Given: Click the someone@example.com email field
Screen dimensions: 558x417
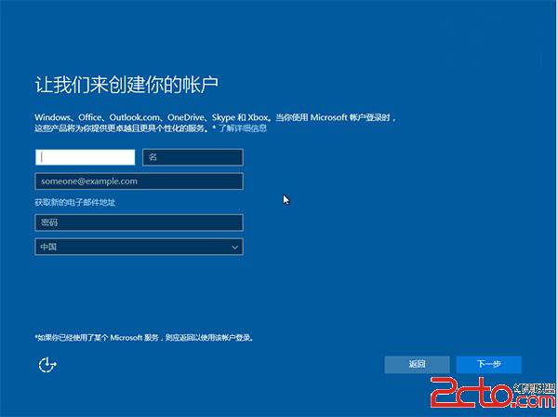Looking at the screenshot, I should click(139, 182).
